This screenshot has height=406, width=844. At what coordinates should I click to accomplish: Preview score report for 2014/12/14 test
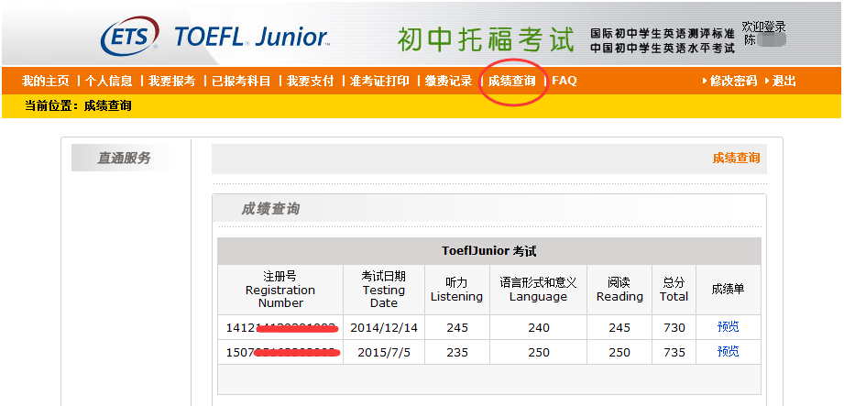[x=728, y=327]
